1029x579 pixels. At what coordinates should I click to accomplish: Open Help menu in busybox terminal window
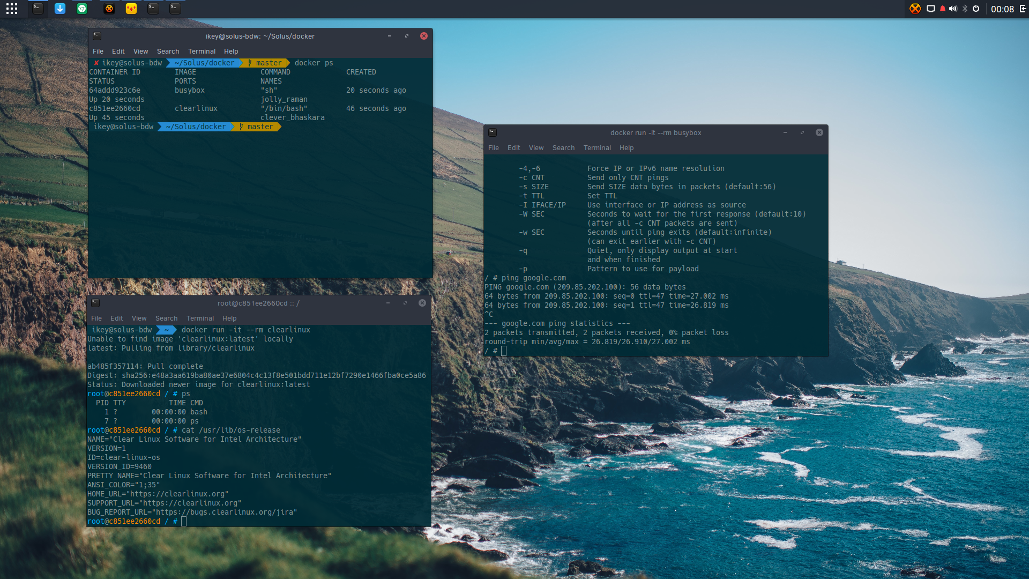(x=626, y=148)
